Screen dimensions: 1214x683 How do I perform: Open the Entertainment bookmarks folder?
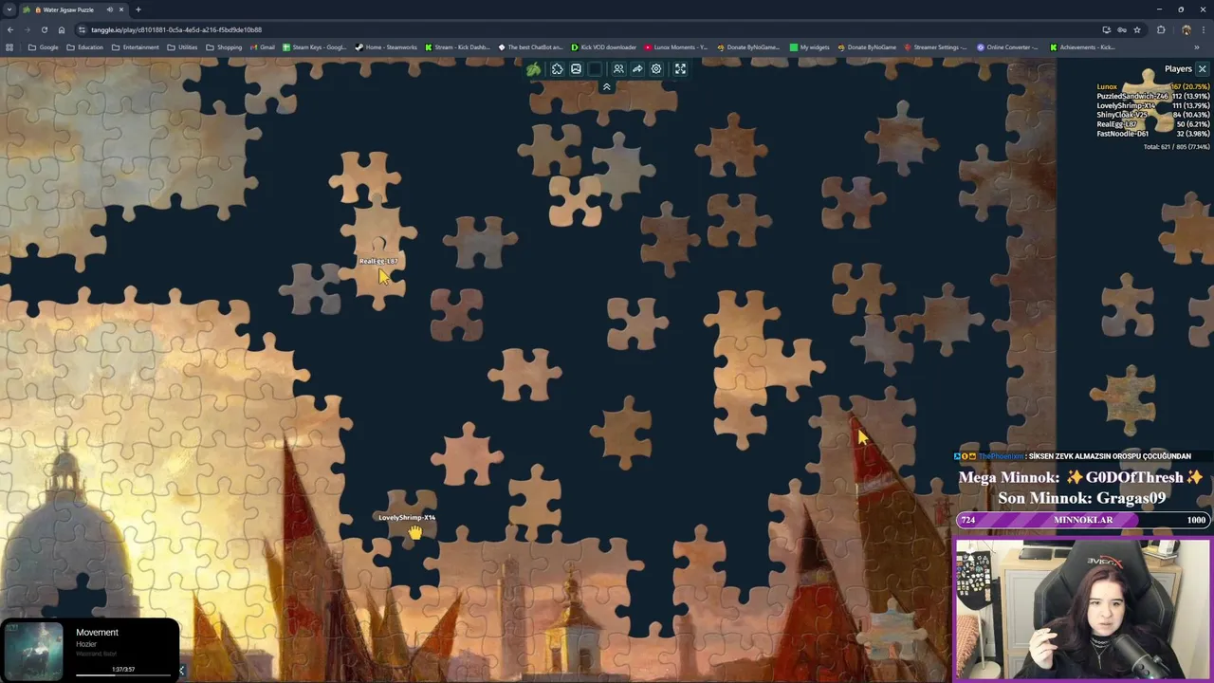pyautogui.click(x=135, y=47)
